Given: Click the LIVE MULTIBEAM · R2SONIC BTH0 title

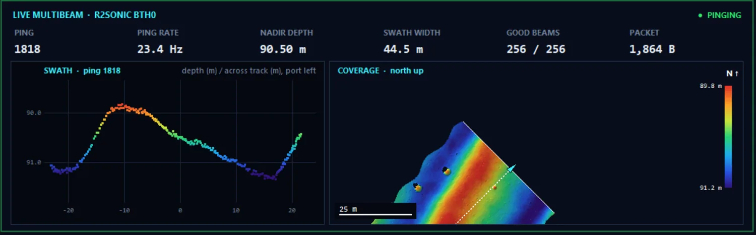Looking at the screenshot, I should [85, 15].
